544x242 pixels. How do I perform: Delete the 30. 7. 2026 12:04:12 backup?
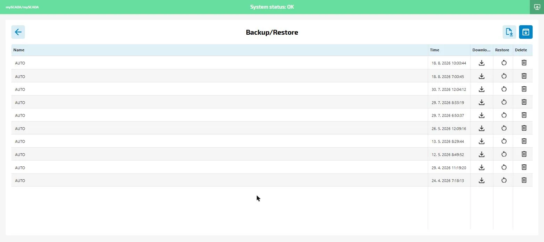[x=524, y=89]
